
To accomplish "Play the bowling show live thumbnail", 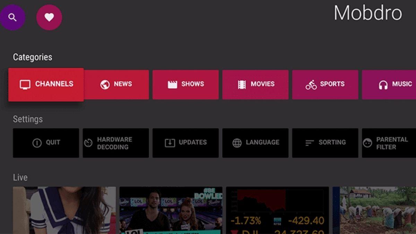I will pos(171,210).
